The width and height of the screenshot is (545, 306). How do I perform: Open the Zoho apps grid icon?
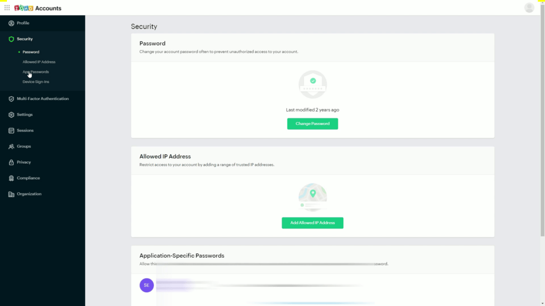7,7
